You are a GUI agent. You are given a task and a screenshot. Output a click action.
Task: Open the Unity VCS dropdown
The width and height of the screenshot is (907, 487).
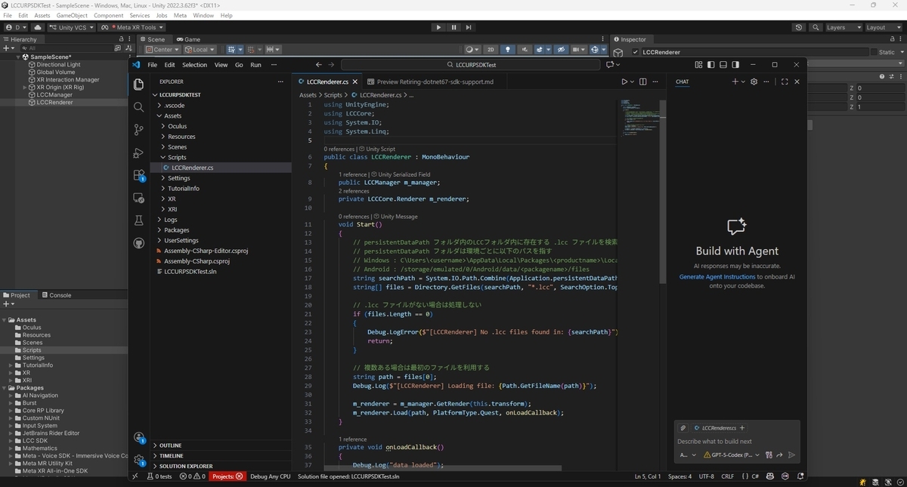coord(72,27)
